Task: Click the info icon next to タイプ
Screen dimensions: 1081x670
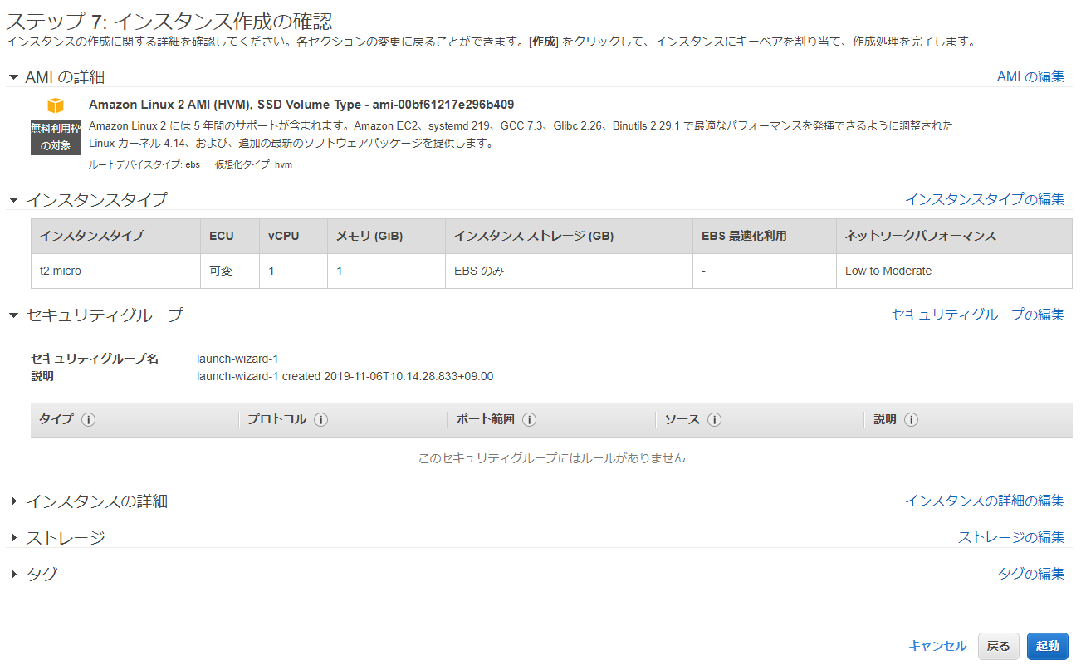Action: [x=89, y=420]
